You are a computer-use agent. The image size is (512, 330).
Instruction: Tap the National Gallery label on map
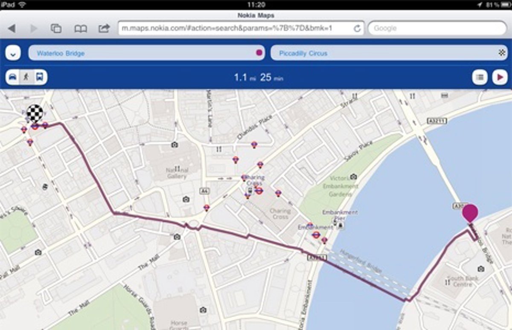pyautogui.click(x=177, y=173)
